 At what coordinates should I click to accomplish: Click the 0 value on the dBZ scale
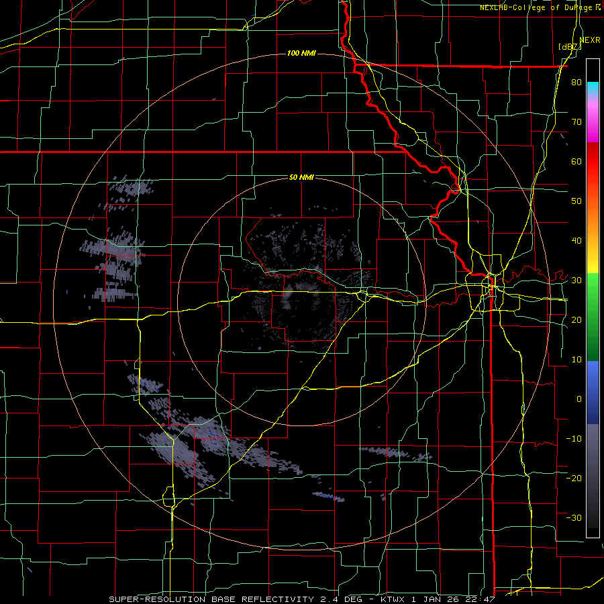coord(579,399)
